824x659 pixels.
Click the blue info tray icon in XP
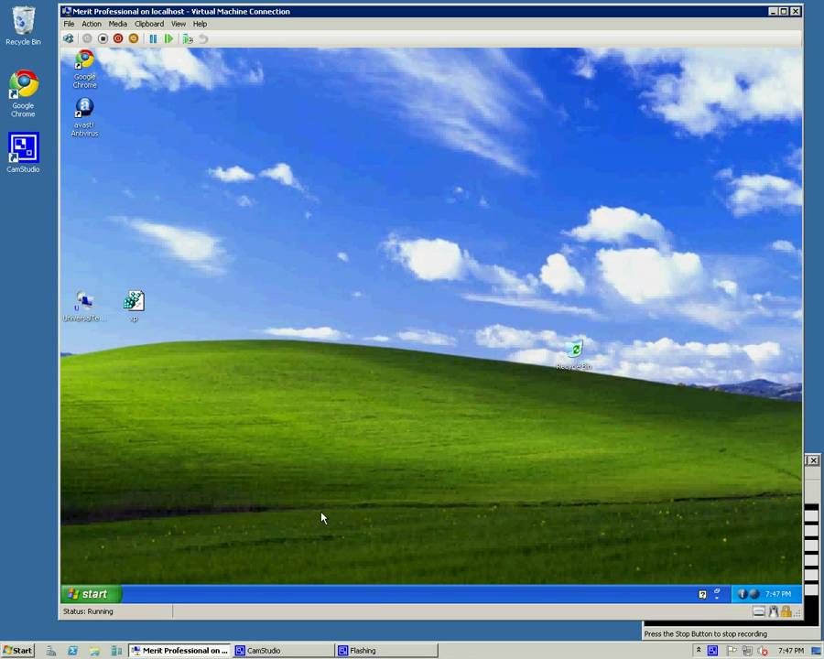(x=742, y=594)
